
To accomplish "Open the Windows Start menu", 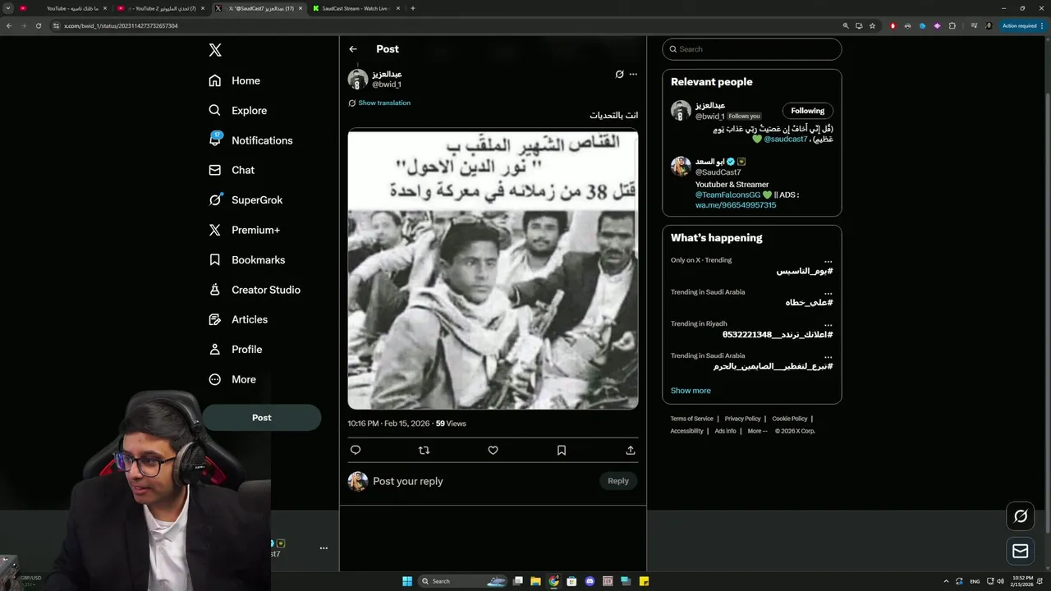I will [406, 581].
